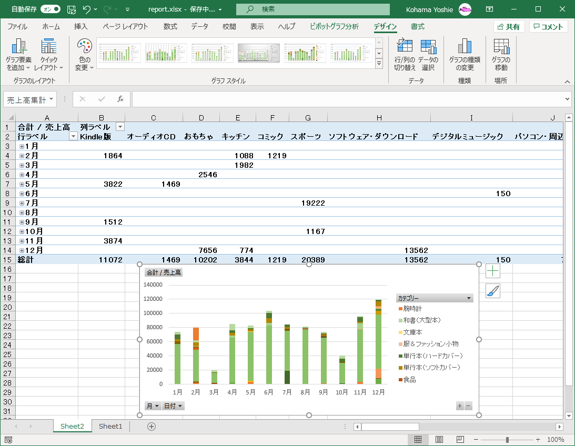Screen dimensions: 575x446
Task: Click the chart styles paintbrush button beside chart
Action: (x=493, y=291)
